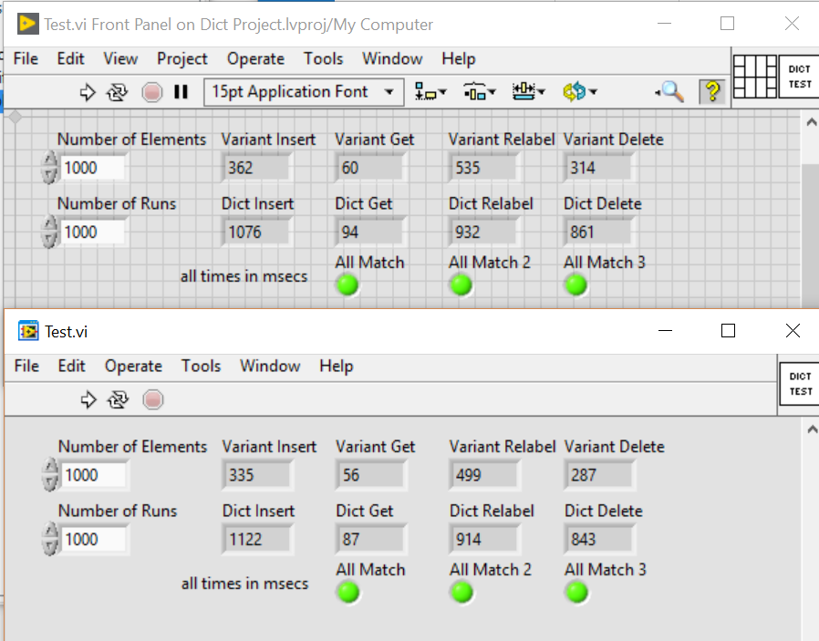Click Dict Delete value 861

point(598,232)
